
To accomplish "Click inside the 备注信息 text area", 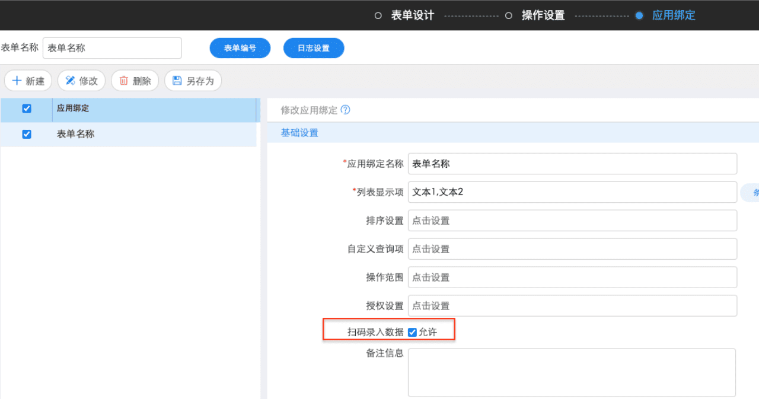I will coord(572,372).
